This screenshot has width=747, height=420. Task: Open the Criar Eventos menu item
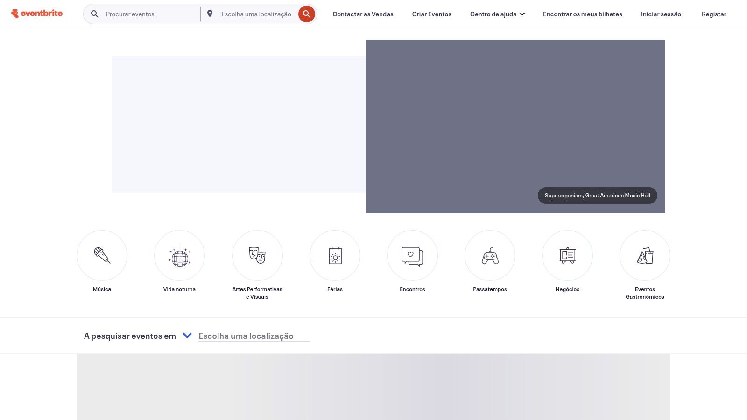point(431,14)
